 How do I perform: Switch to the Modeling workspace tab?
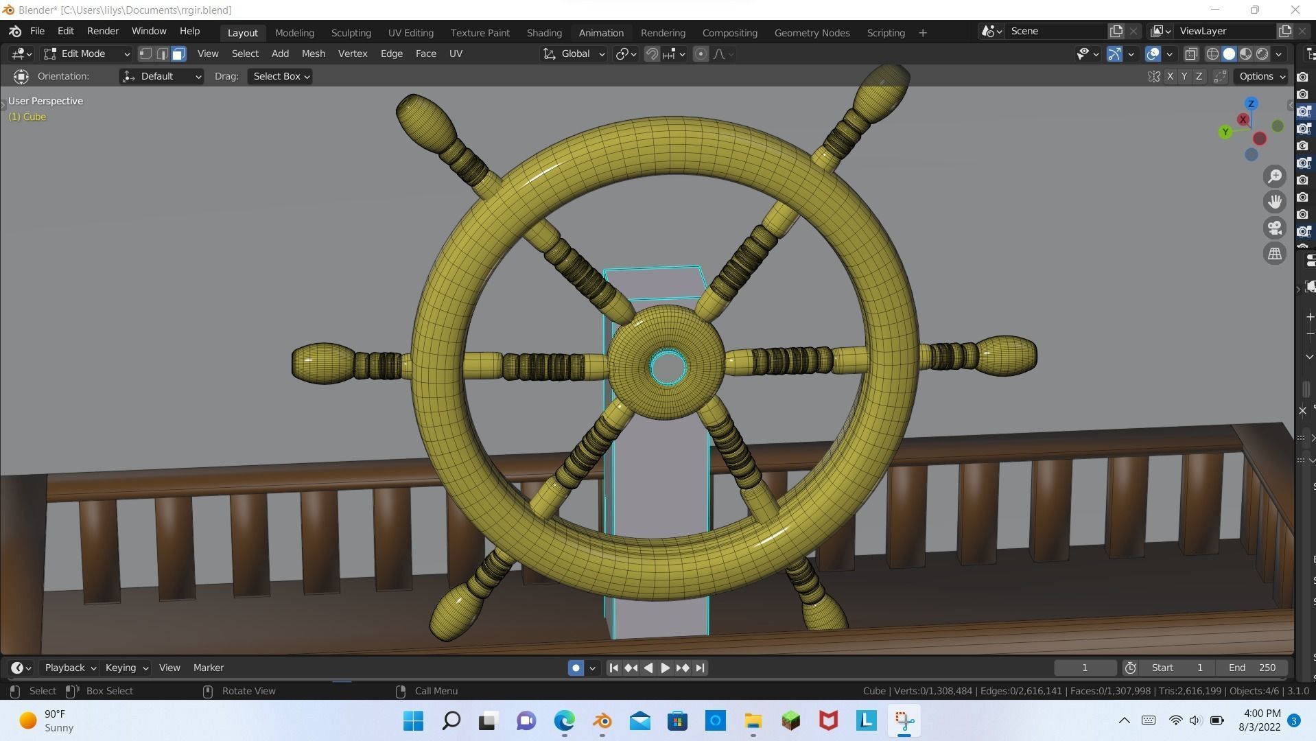(294, 33)
